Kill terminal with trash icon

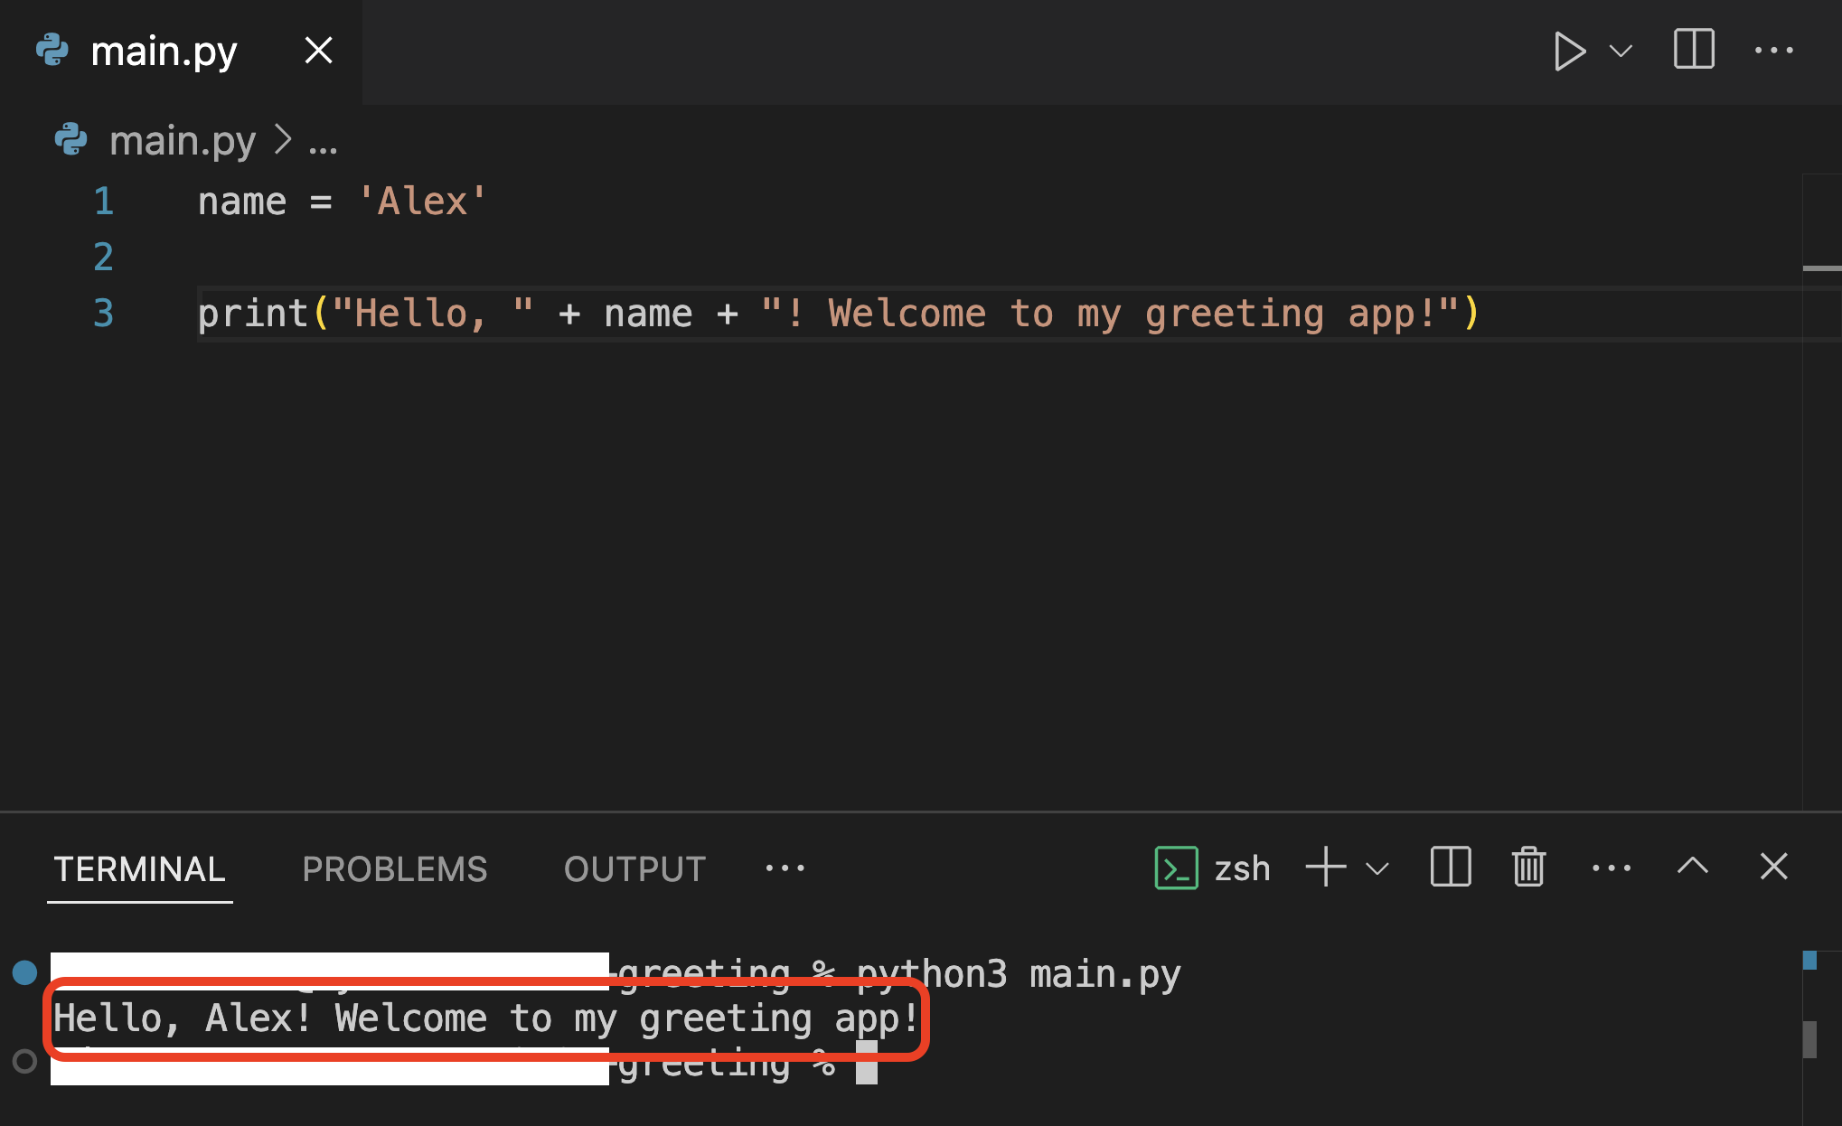click(1529, 868)
